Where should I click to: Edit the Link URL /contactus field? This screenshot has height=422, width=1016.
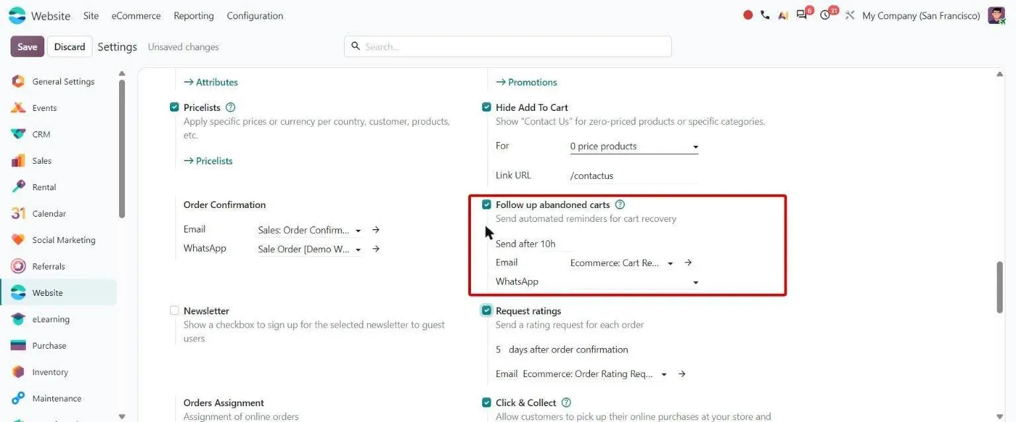(x=634, y=176)
